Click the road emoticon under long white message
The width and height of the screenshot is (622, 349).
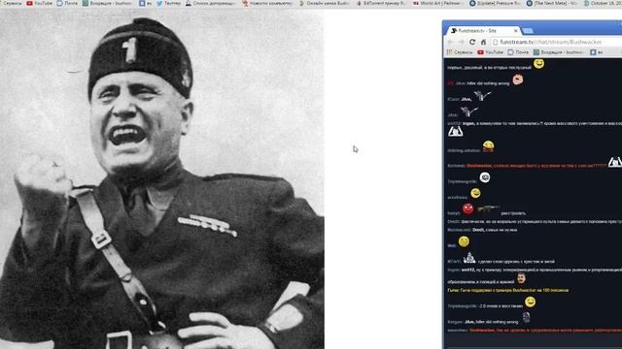(x=456, y=132)
